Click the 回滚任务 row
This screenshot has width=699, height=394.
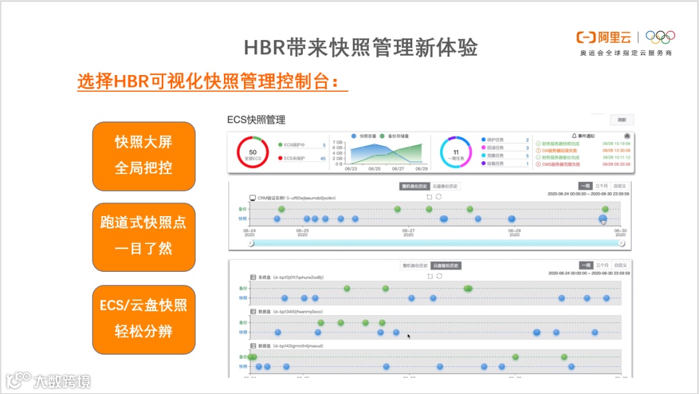505,148
